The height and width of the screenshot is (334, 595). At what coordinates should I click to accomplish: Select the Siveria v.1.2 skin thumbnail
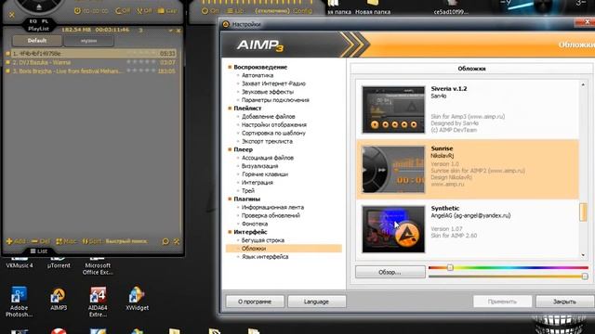[393, 109]
